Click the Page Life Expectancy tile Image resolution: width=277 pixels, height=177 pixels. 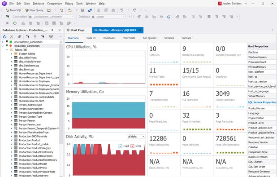230,144
